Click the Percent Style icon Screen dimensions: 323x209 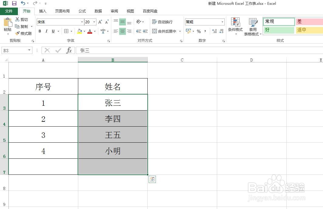coord(199,31)
